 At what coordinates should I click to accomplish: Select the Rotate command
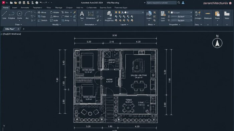point(54,12)
